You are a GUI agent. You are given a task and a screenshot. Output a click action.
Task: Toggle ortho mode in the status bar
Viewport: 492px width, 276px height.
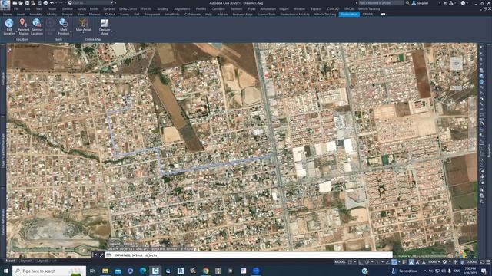tap(361, 262)
